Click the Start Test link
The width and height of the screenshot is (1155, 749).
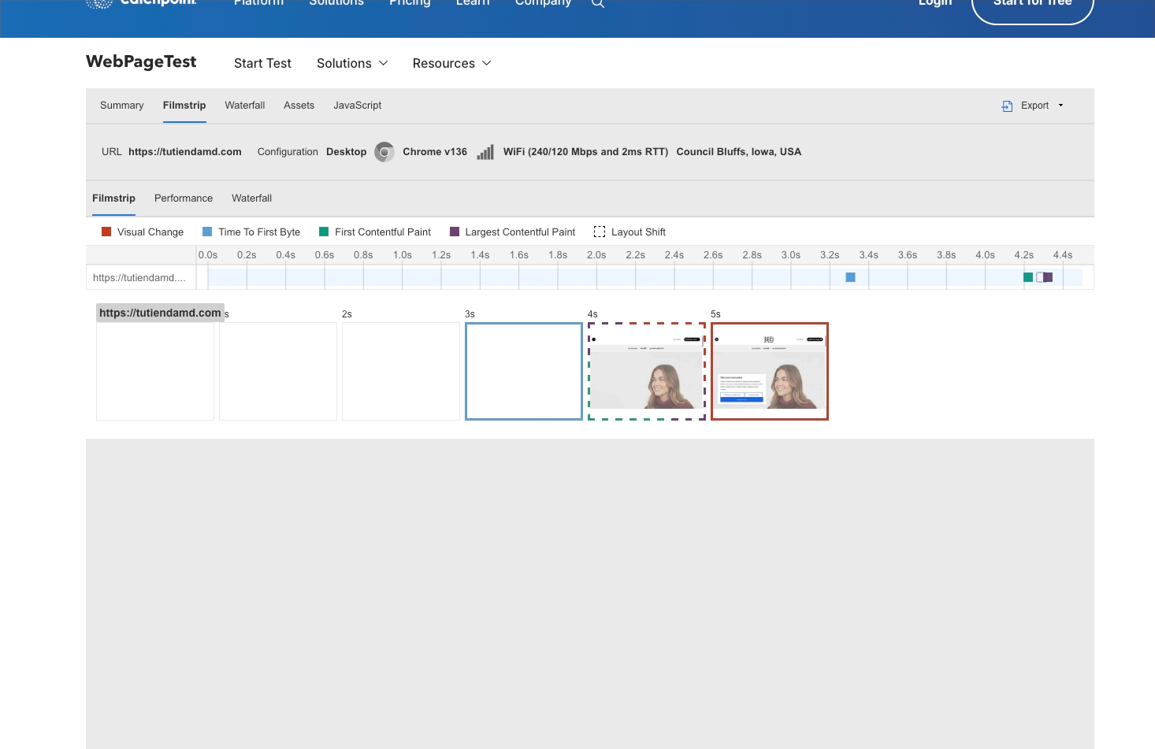click(x=262, y=63)
